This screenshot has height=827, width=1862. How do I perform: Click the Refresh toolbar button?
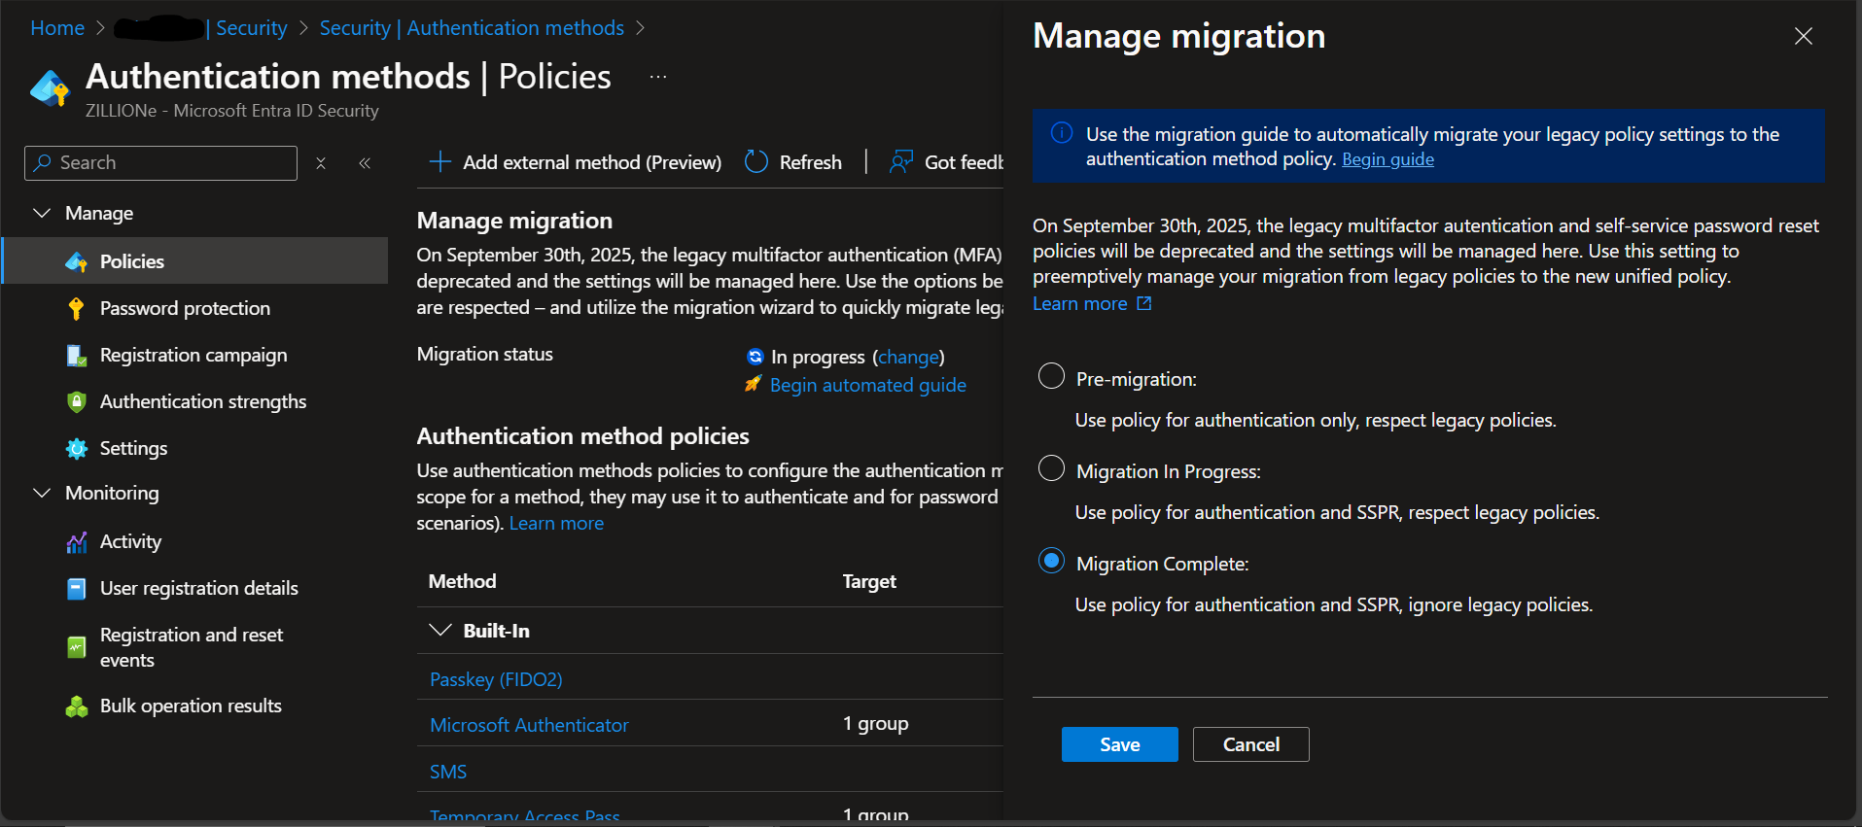793,162
